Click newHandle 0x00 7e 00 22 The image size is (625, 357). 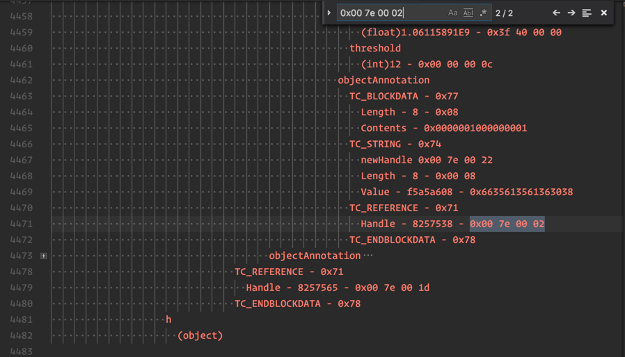427,160
